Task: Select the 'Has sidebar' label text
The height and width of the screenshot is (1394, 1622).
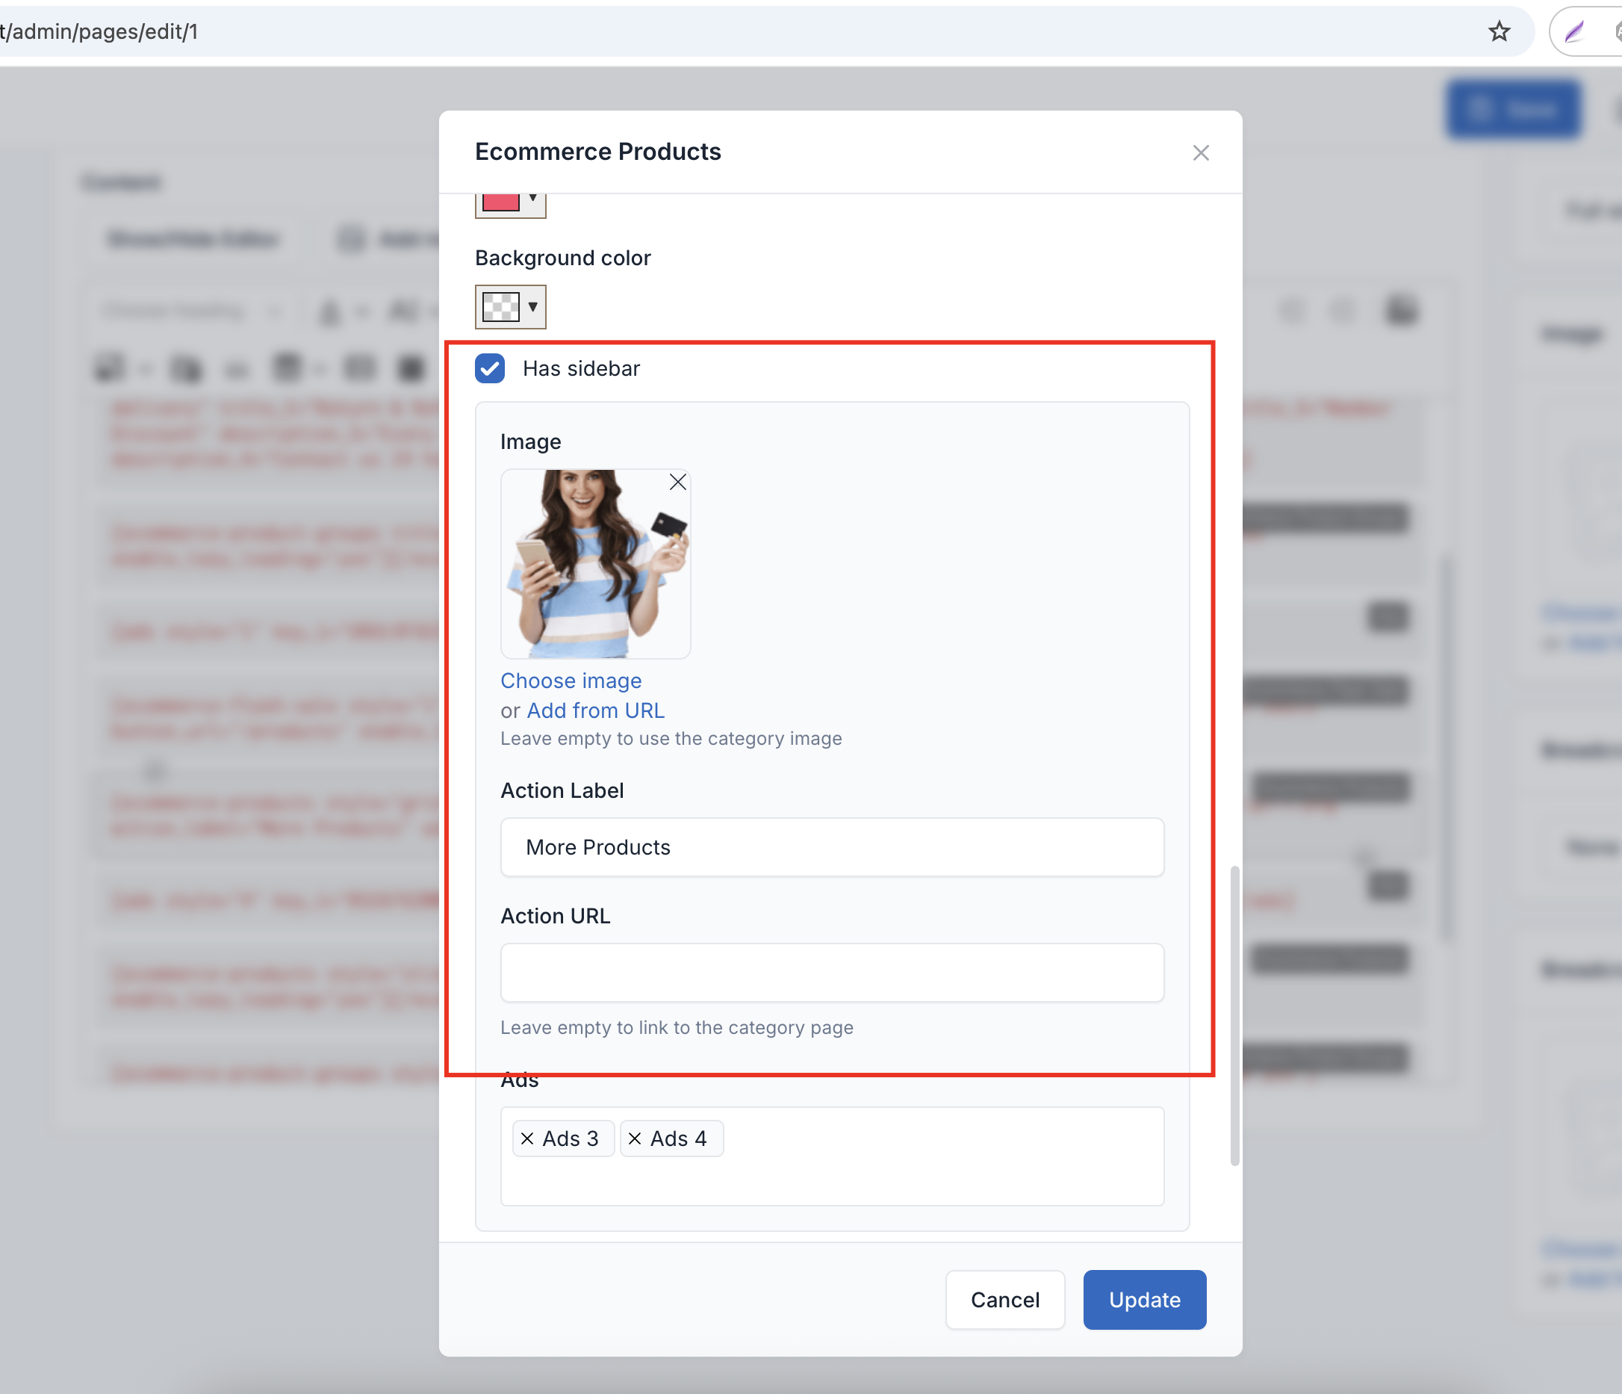Action: [581, 368]
